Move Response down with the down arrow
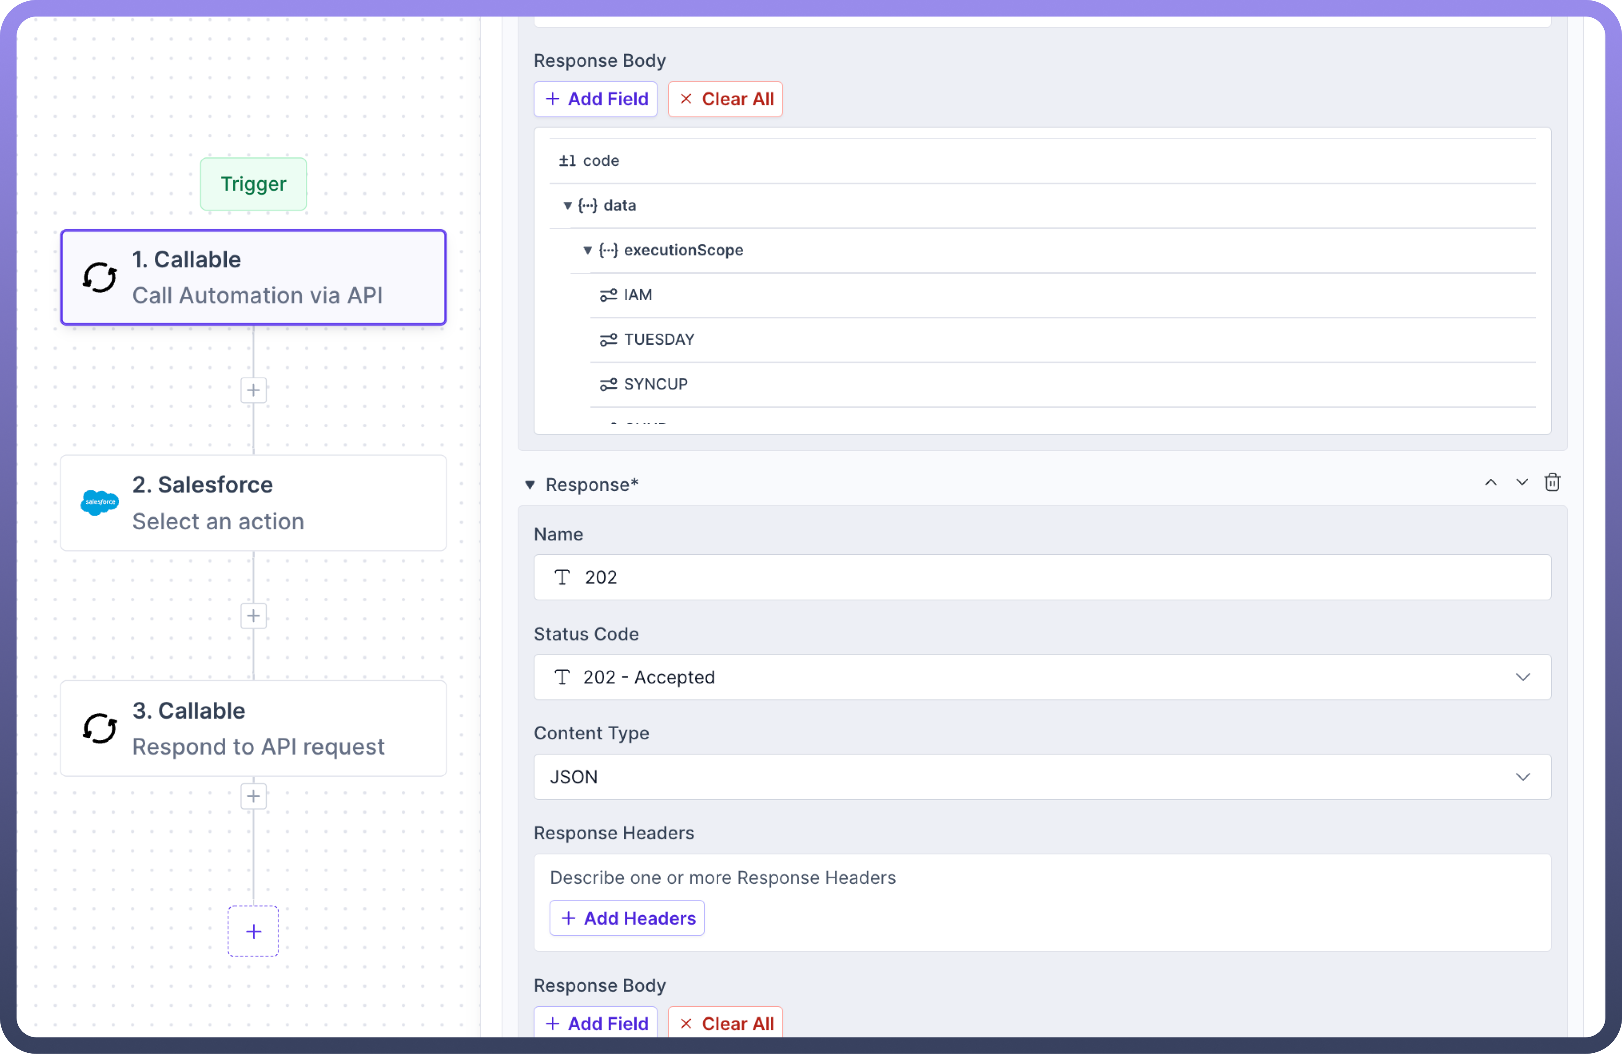The image size is (1622, 1054). (1521, 482)
